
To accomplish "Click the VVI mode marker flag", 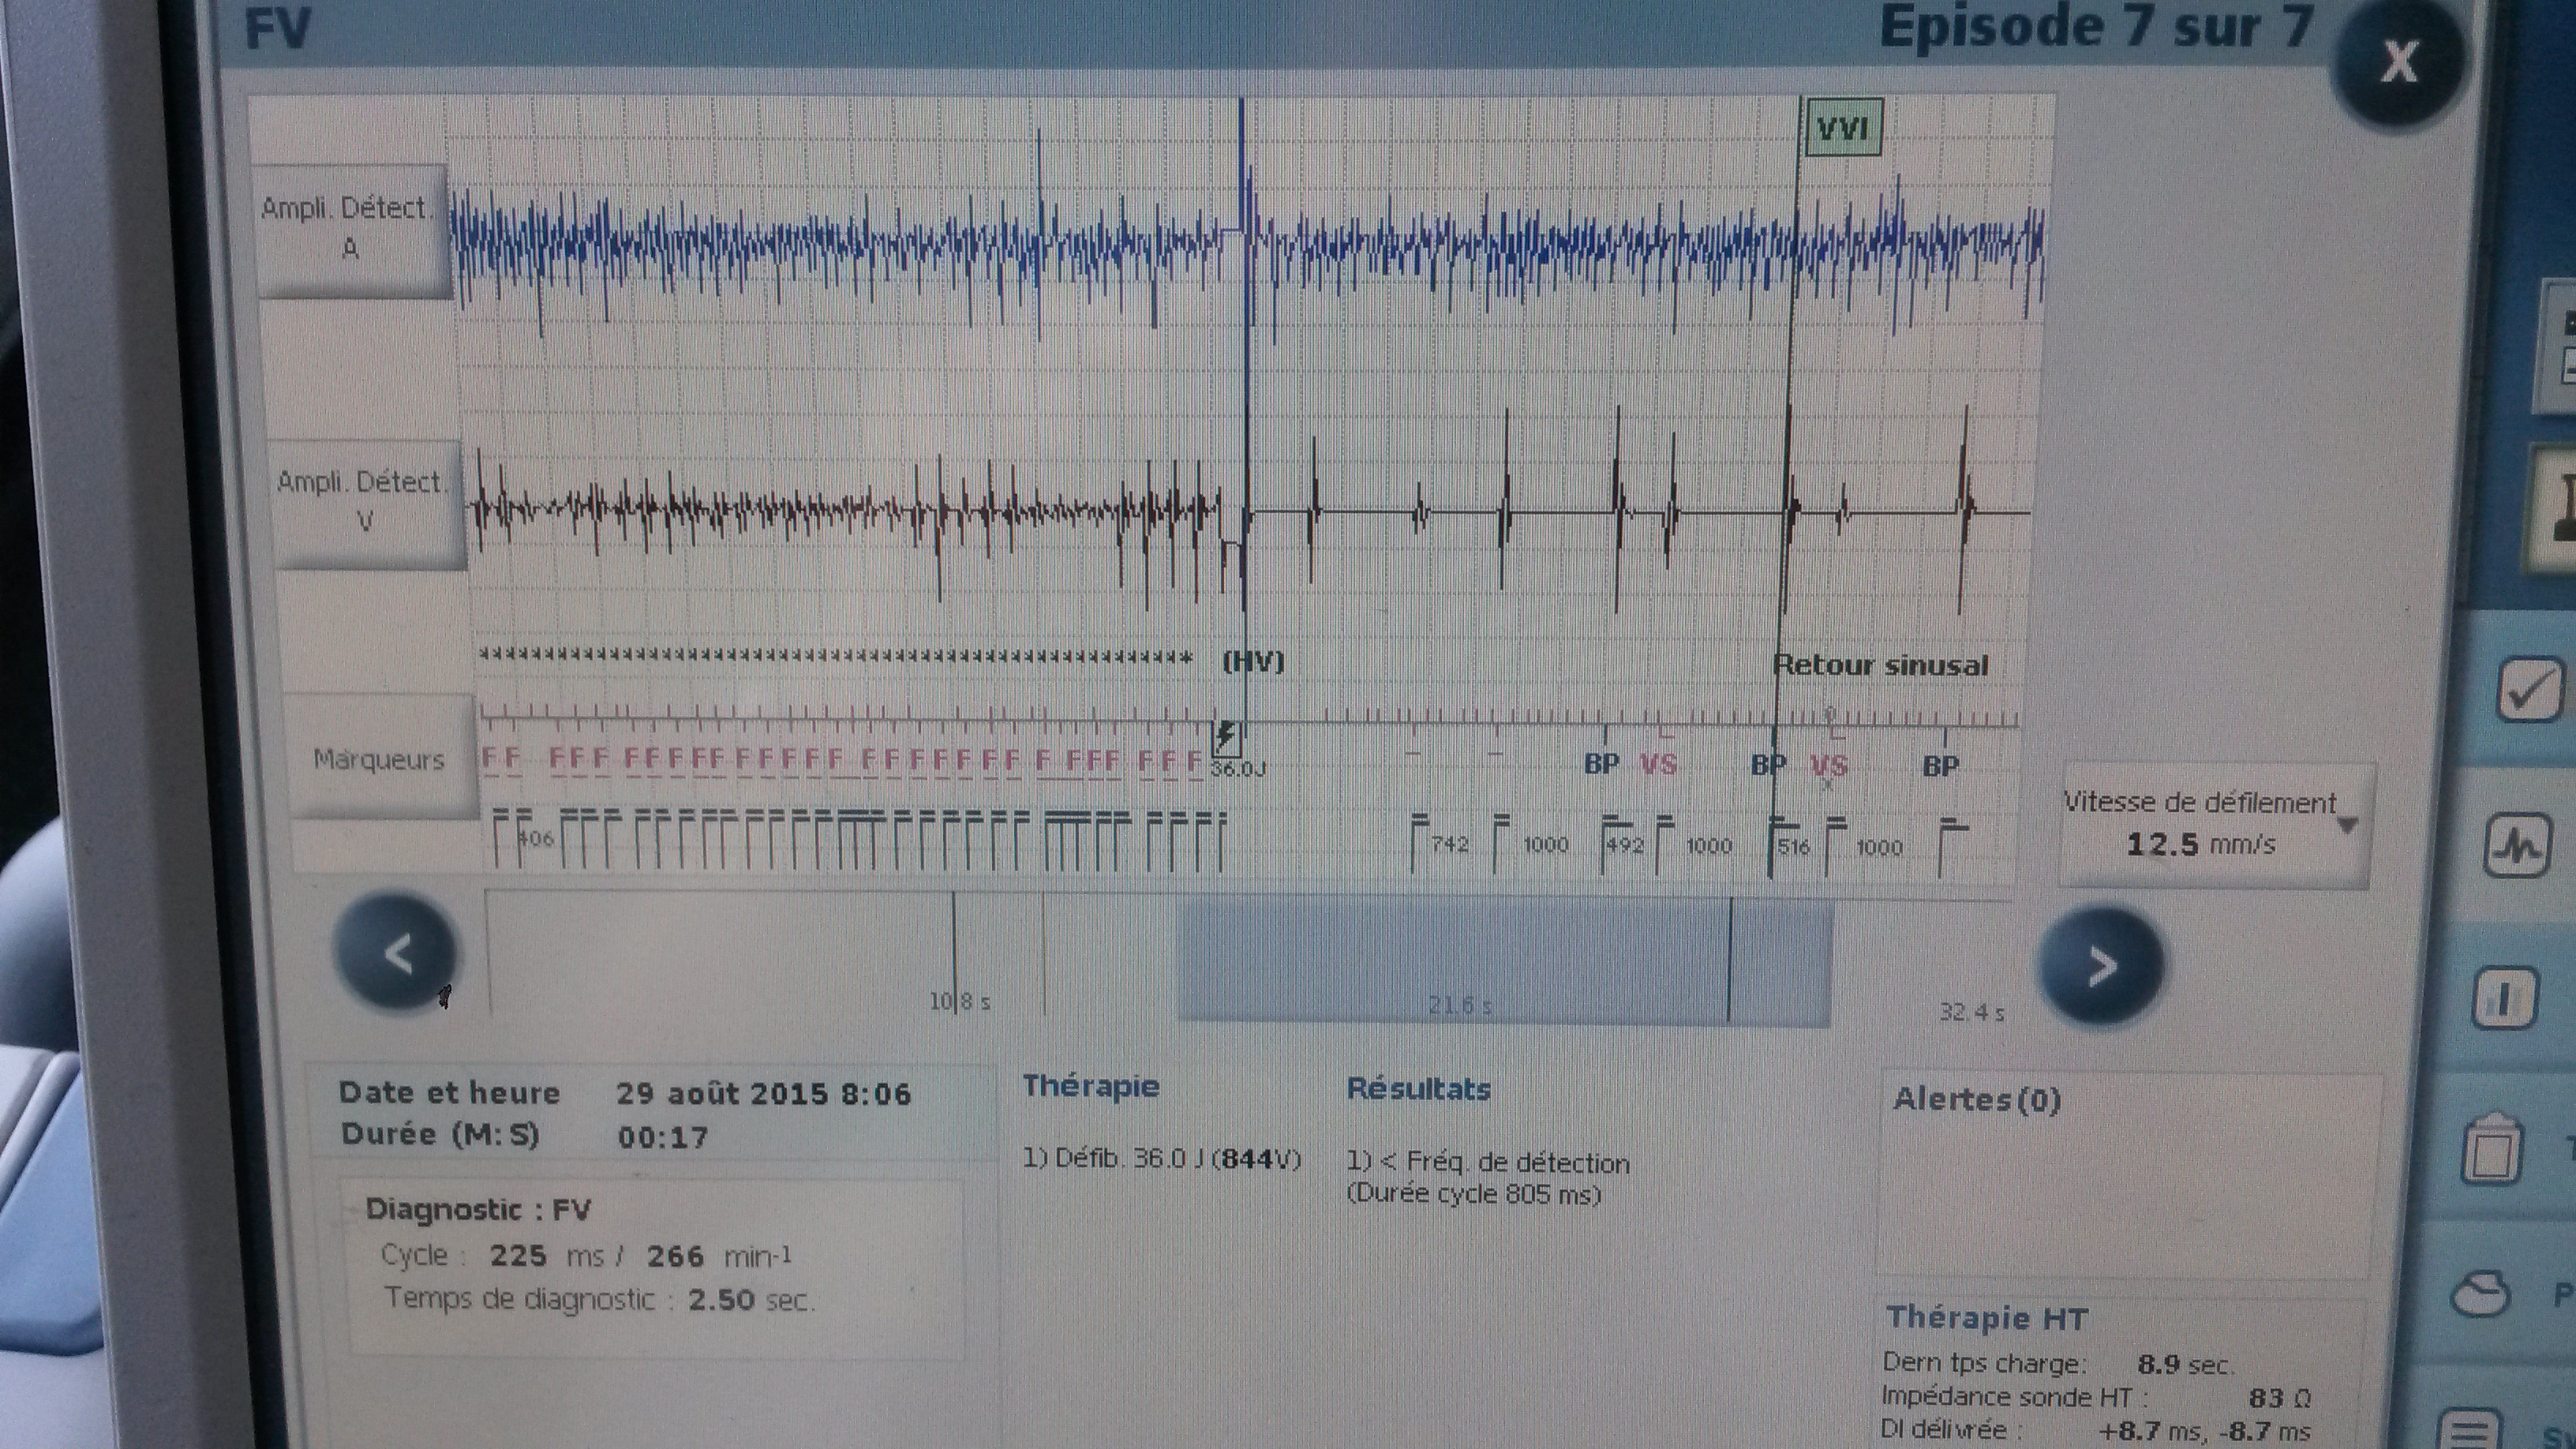I will click(1842, 129).
